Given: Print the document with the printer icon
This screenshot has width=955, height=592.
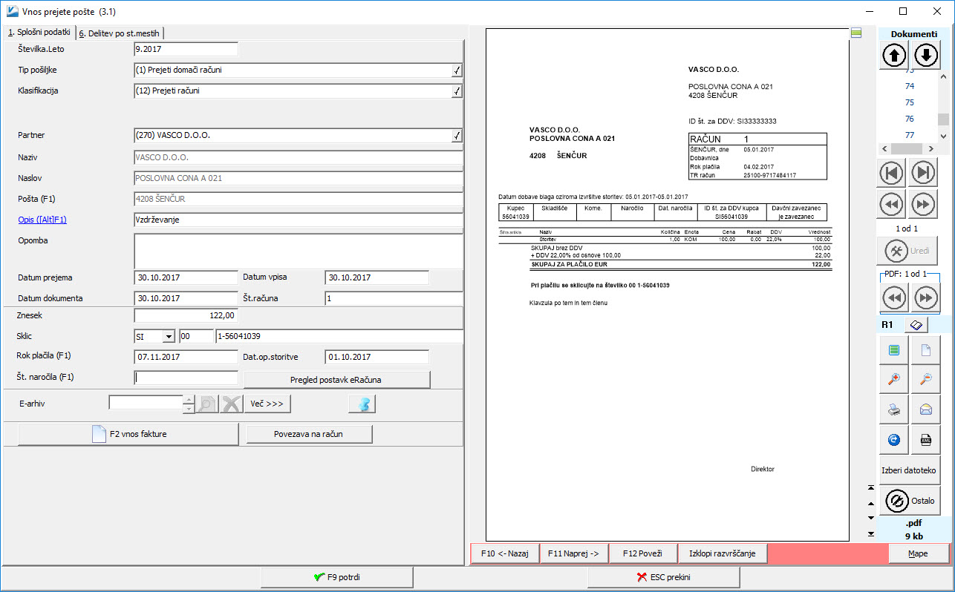Looking at the screenshot, I should coord(894,410).
